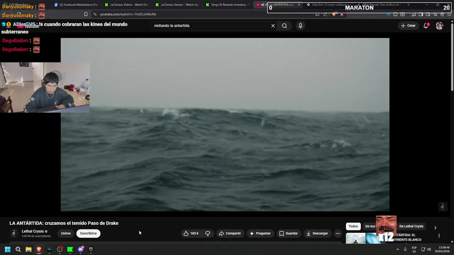Open Leo AI sparkle icon in toolbar
Image resolution: width=454 pixels, height=255 pixels.
[x=435, y=14]
